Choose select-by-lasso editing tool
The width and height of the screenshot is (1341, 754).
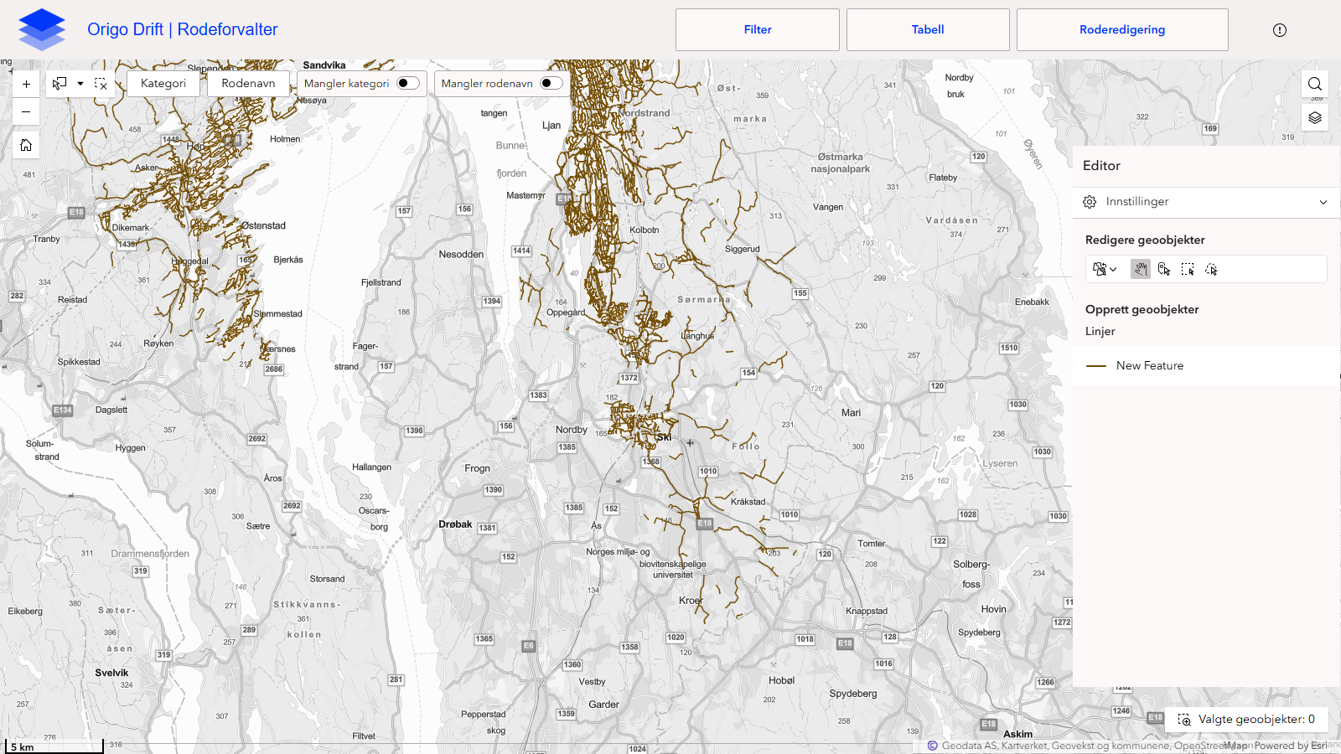click(1211, 269)
